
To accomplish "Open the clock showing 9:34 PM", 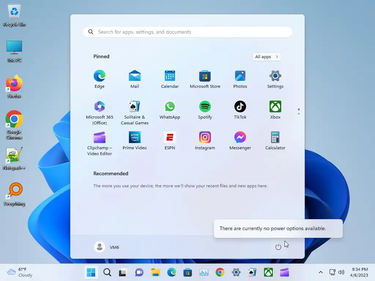I will [359, 272].
